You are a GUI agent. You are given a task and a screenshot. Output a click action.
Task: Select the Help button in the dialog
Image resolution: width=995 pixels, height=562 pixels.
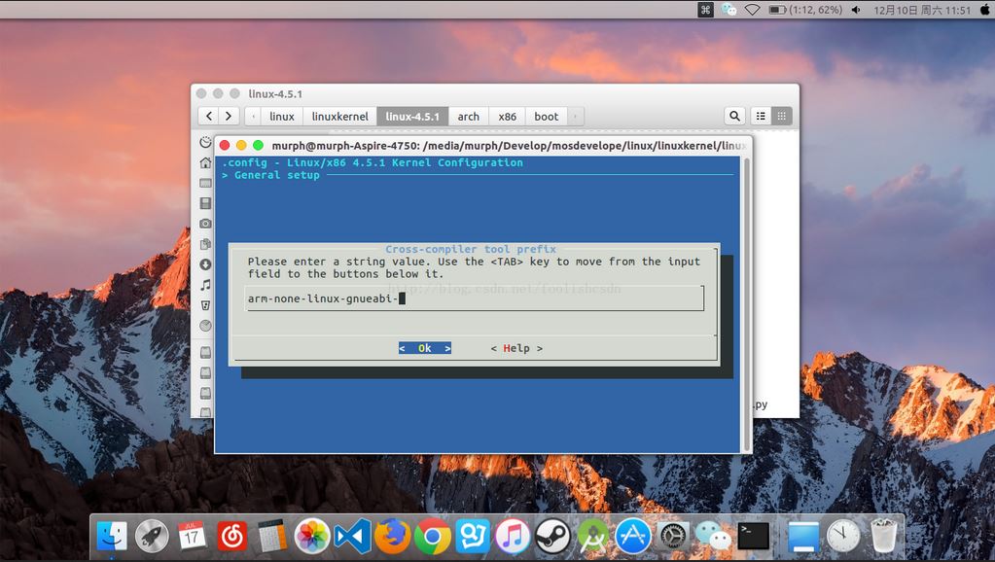tap(516, 348)
